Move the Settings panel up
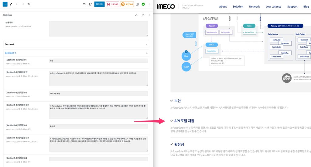This screenshot has width=311, height=167. [x=136, y=15]
